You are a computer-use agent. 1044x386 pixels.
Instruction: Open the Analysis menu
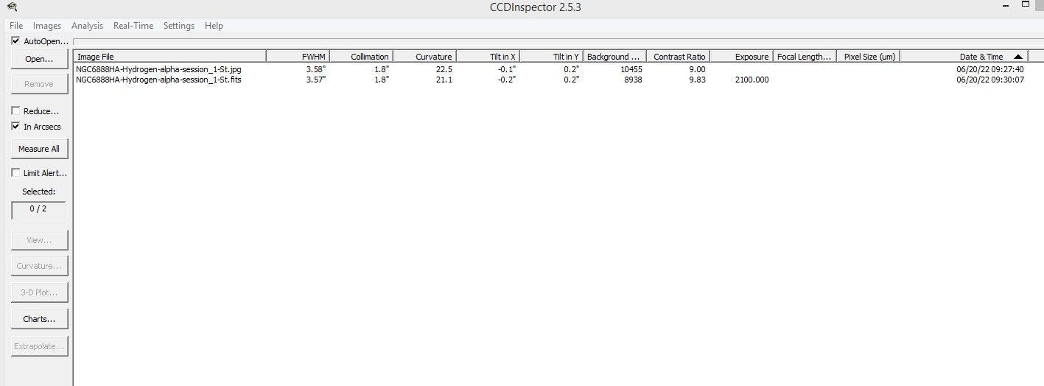pyautogui.click(x=87, y=26)
